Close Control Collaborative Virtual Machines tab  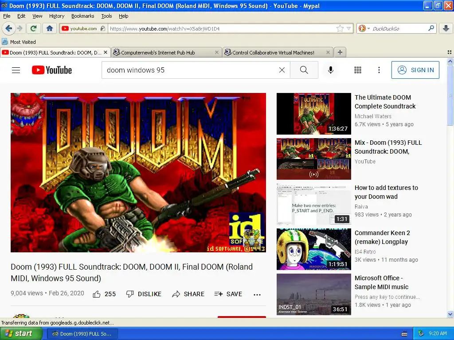tap(328, 52)
